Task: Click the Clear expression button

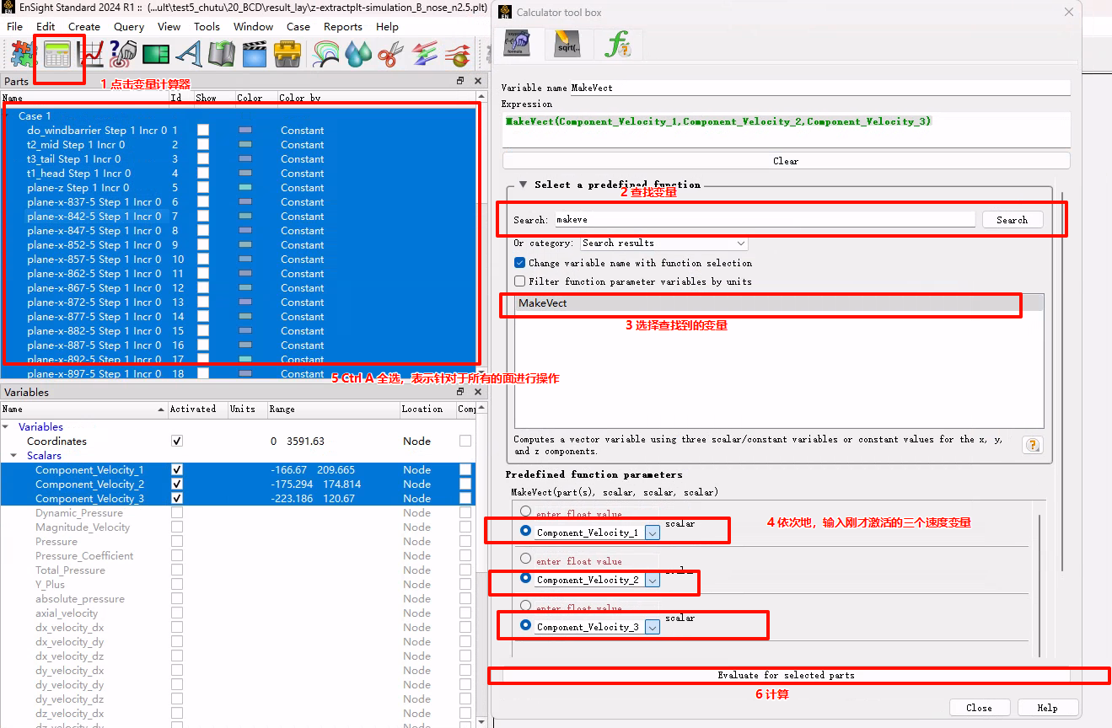Action: (x=786, y=161)
